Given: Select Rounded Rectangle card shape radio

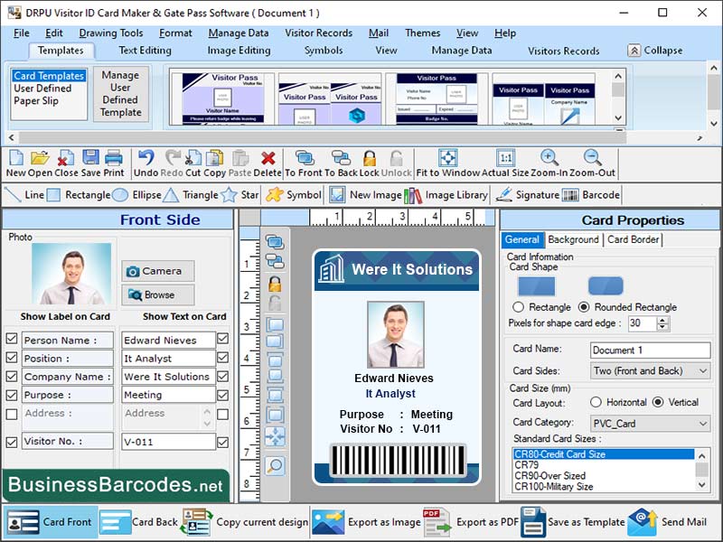Looking at the screenshot, I should 584,307.
